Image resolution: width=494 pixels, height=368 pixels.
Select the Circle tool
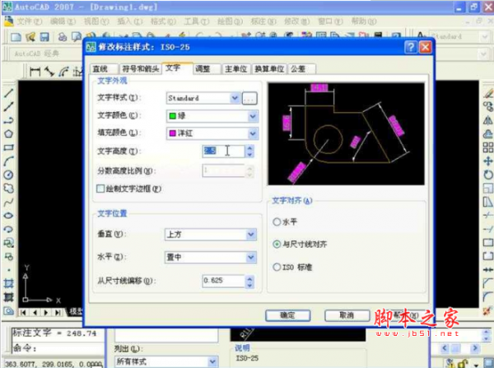(8, 175)
